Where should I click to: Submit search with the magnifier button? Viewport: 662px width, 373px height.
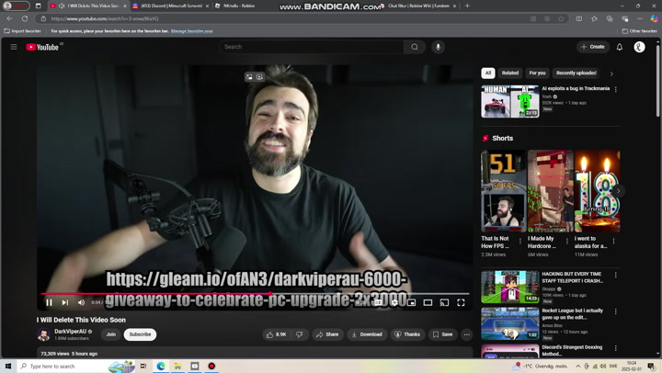point(415,47)
